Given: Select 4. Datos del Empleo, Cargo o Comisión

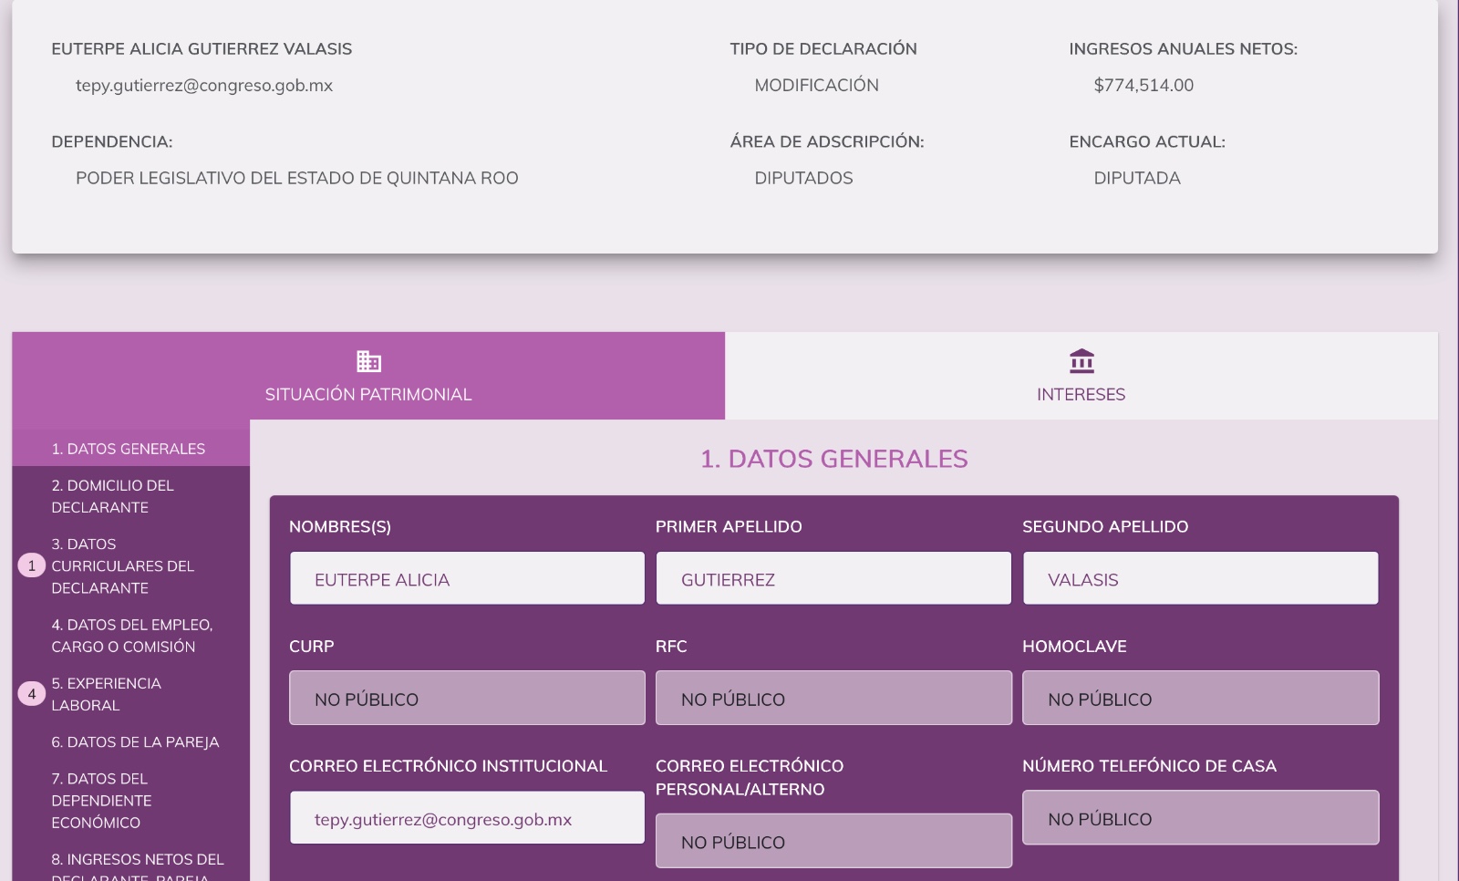Looking at the screenshot, I should click(131, 636).
